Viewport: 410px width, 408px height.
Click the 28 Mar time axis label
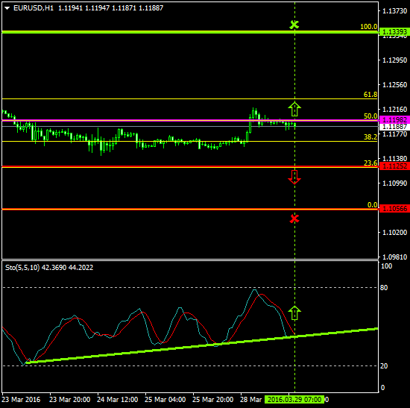click(x=251, y=400)
